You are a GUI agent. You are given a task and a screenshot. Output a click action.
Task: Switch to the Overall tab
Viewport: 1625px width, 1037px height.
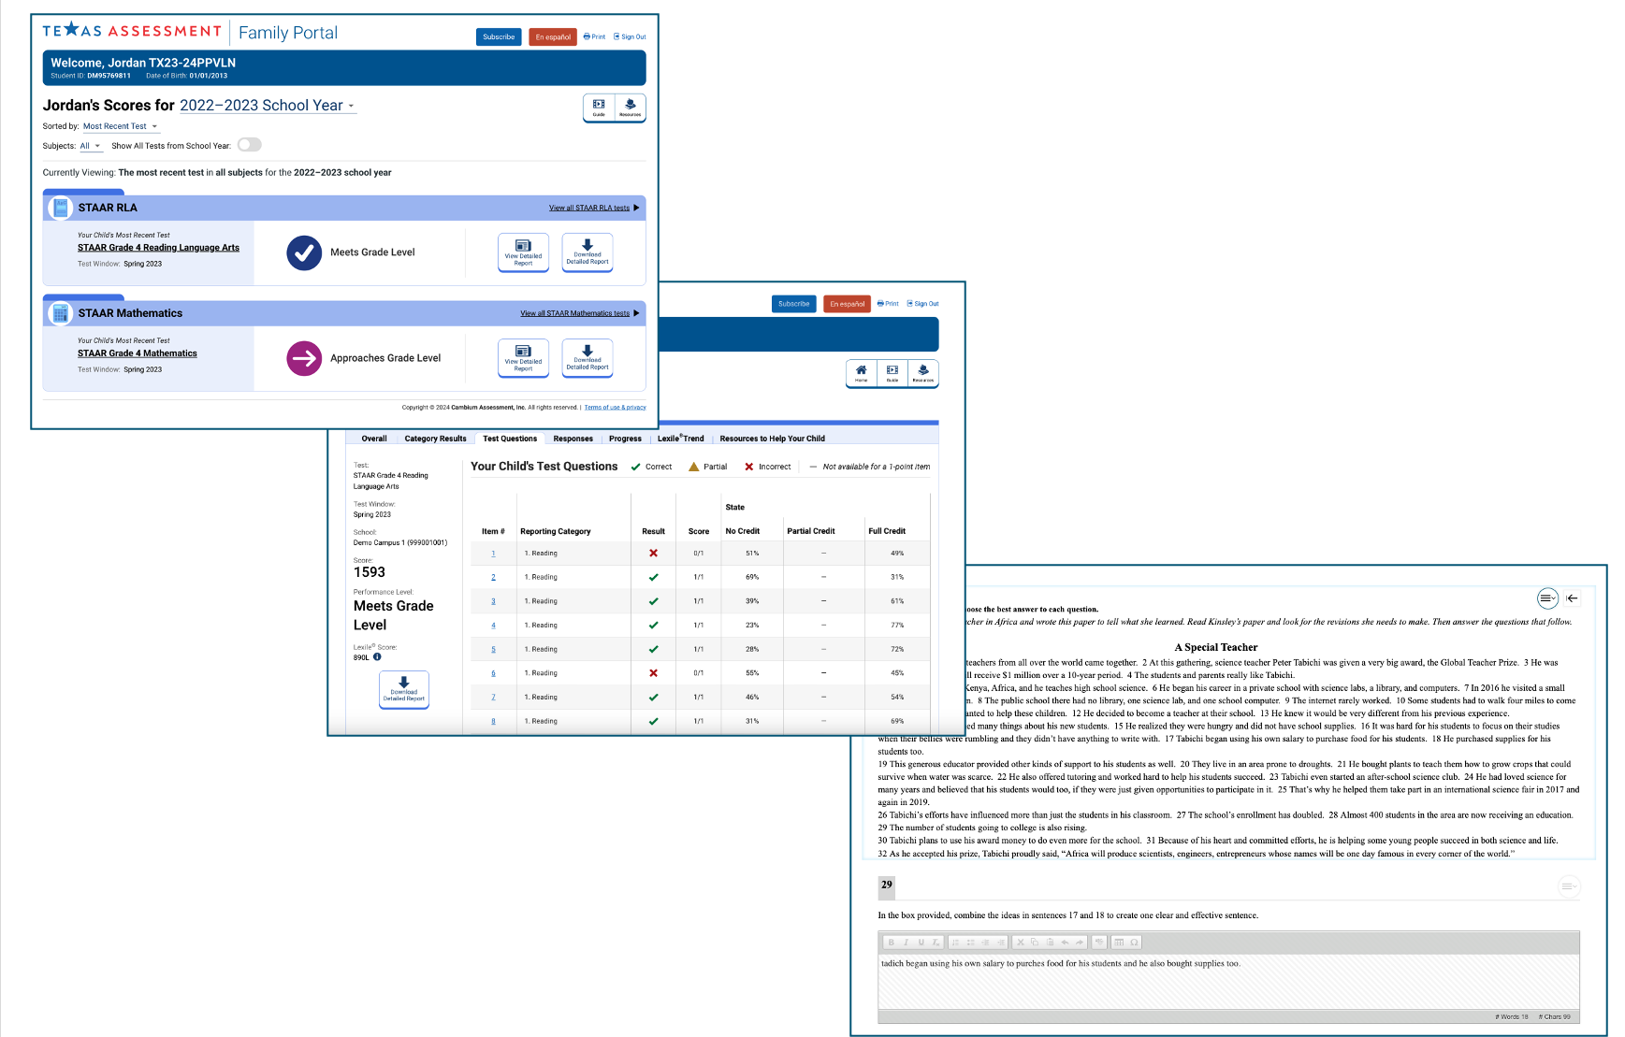click(x=374, y=439)
